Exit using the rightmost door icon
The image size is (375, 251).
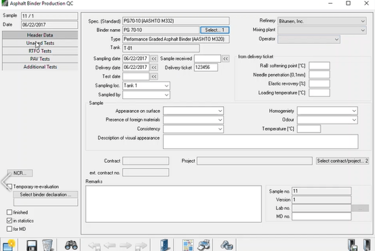367,245
